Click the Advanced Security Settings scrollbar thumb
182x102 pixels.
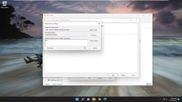[140, 41]
